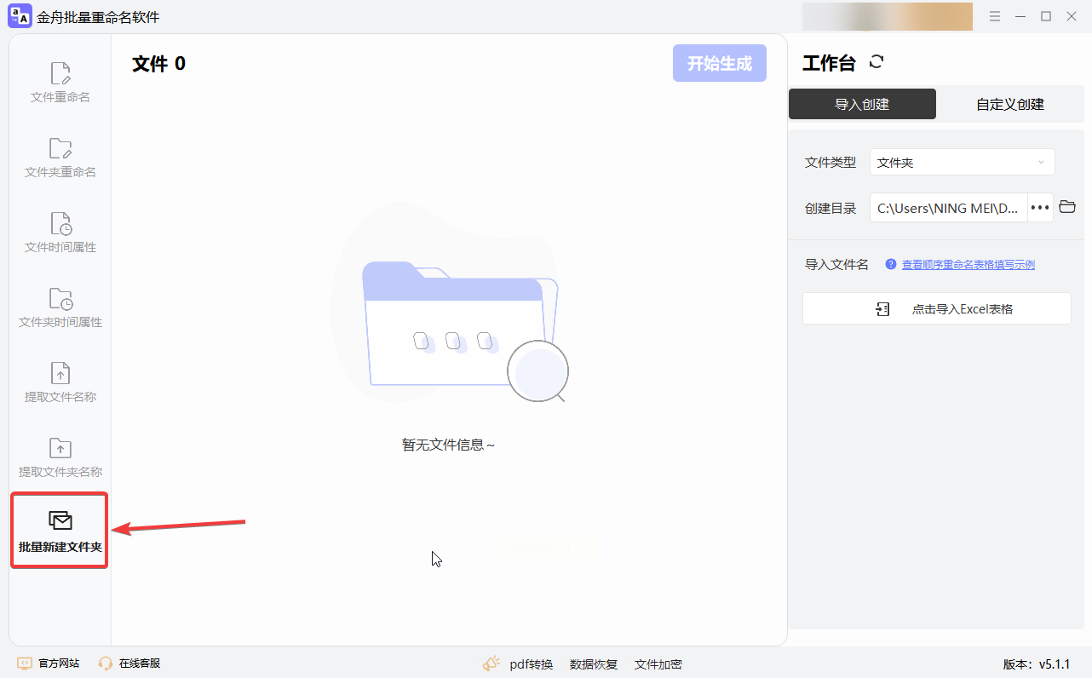The width and height of the screenshot is (1092, 678).
Task: Open 官方网站 in the status bar
Action: [x=49, y=664]
